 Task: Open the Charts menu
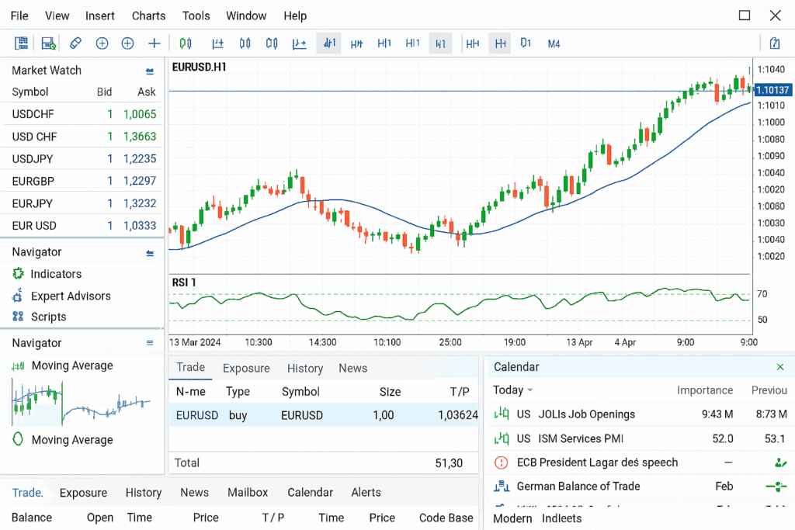point(148,16)
